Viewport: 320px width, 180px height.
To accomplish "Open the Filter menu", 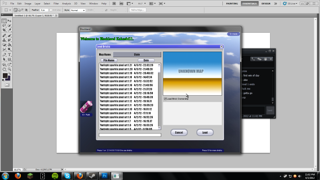I will coord(56,4).
